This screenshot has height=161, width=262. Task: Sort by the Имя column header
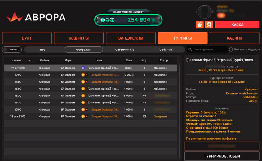coord(99,60)
